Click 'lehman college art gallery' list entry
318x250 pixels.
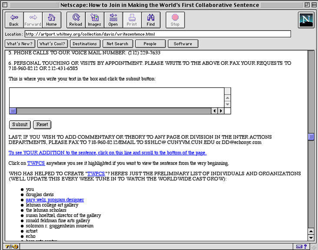click(52, 205)
